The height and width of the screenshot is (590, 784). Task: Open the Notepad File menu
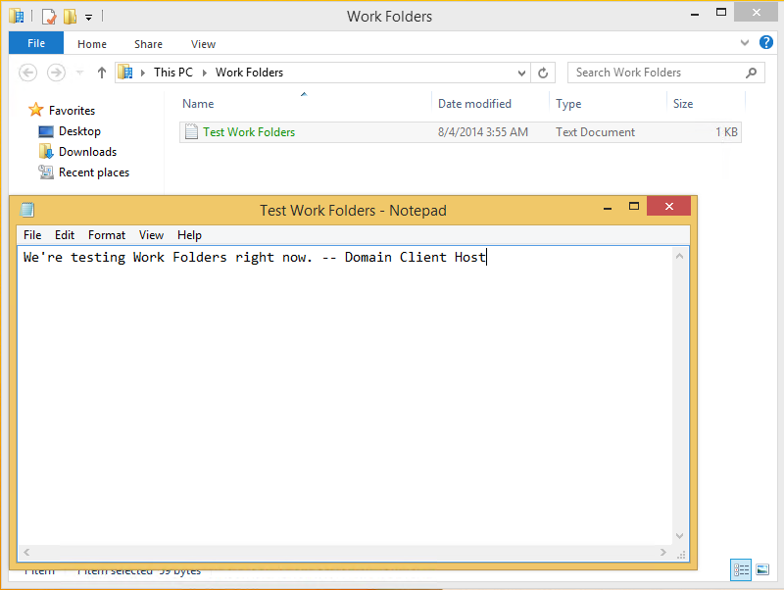pyautogui.click(x=32, y=235)
